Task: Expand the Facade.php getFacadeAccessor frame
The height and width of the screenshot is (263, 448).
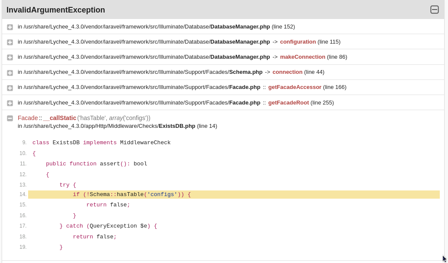Action: 10,88
